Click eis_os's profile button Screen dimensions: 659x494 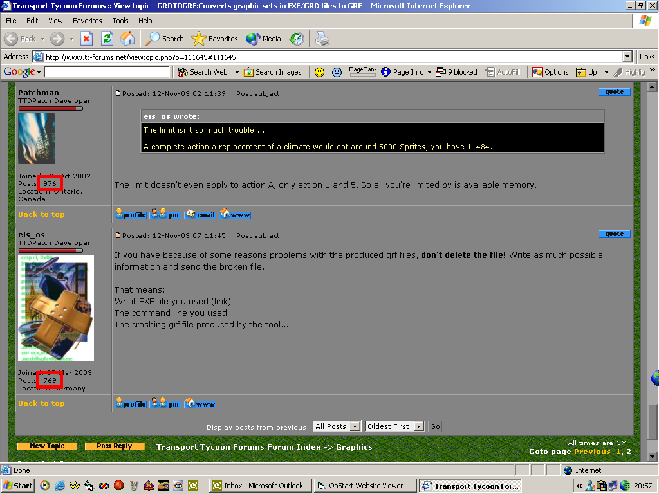click(x=131, y=404)
